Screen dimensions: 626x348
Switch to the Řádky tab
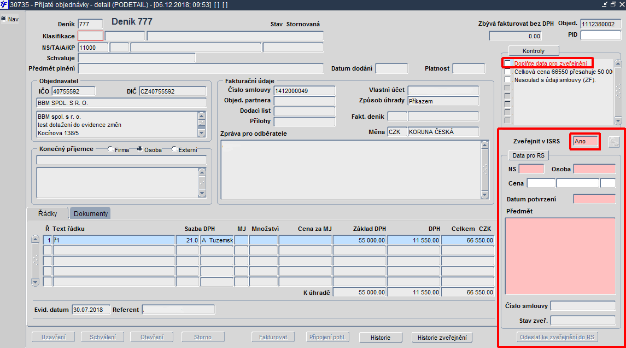[48, 213]
